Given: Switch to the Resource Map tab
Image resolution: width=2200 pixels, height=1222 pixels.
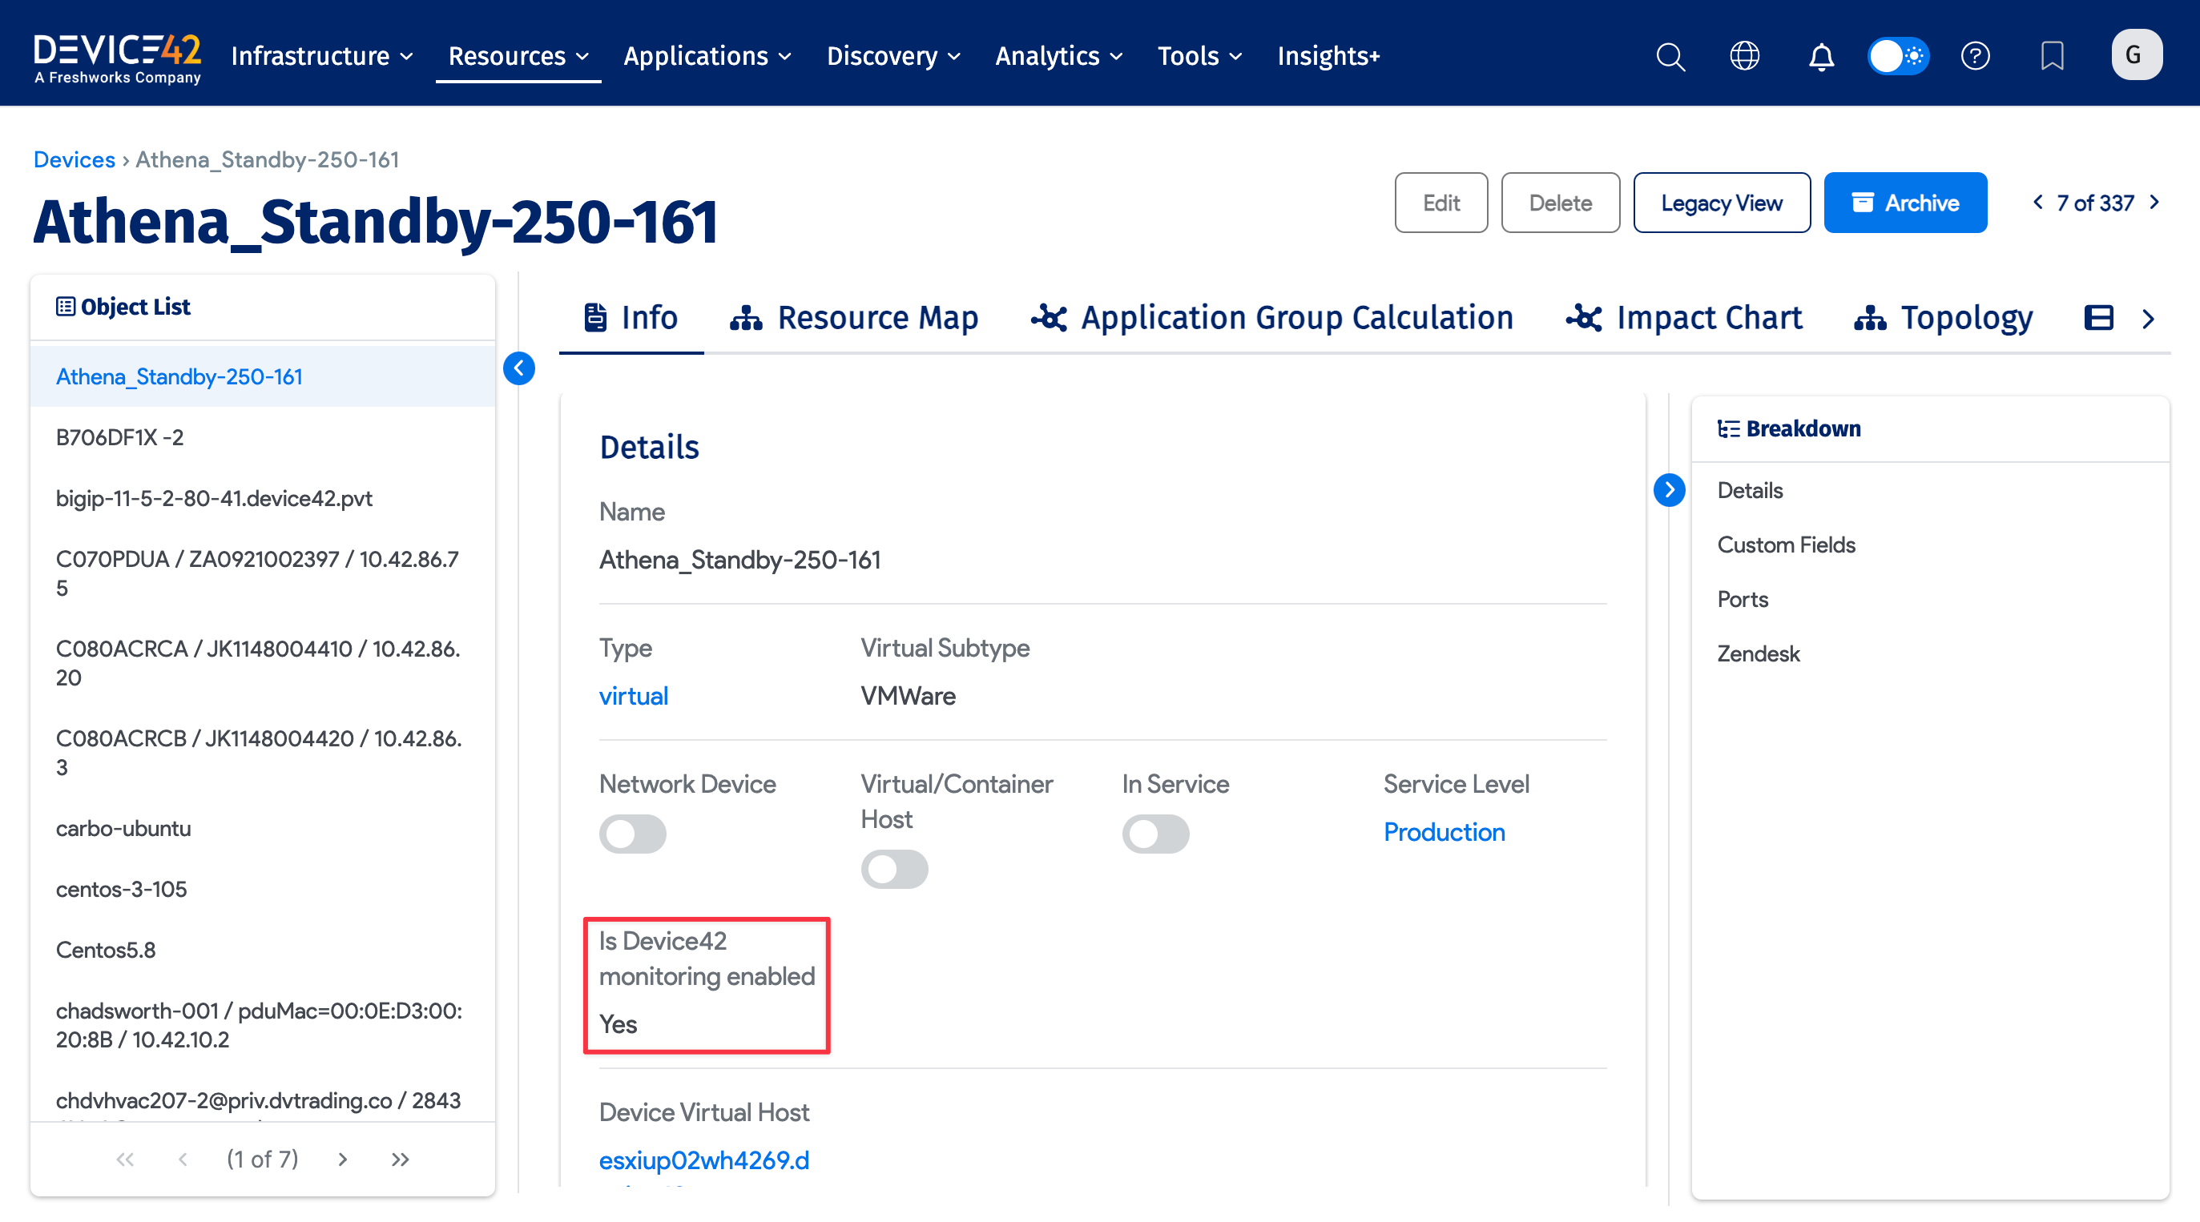Looking at the screenshot, I should [853, 318].
